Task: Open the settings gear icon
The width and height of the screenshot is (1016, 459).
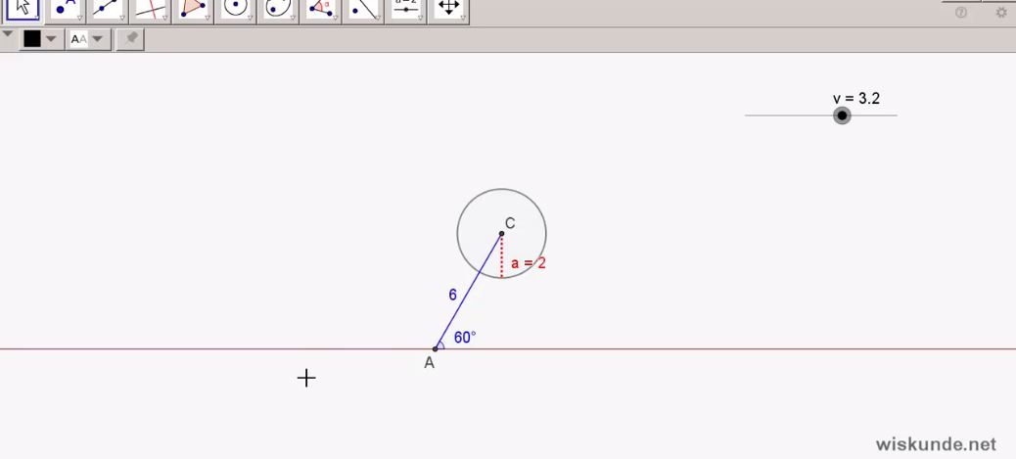Action: [1001, 13]
